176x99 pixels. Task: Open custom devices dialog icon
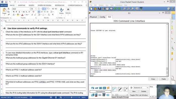tap(141, 9)
